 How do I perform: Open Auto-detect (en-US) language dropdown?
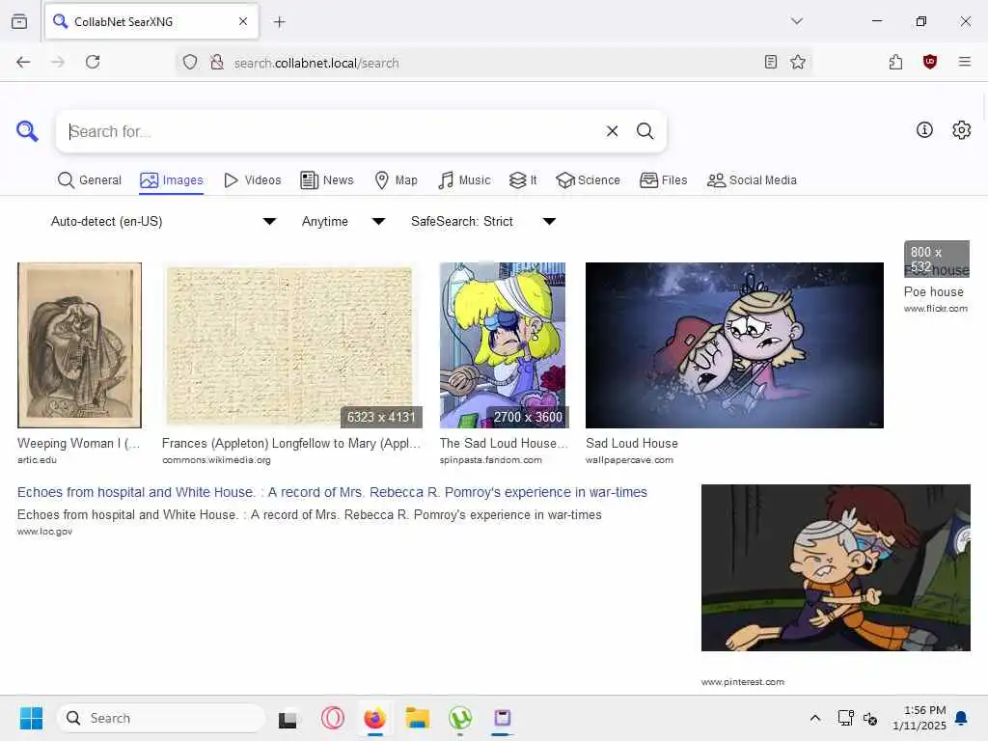click(163, 221)
